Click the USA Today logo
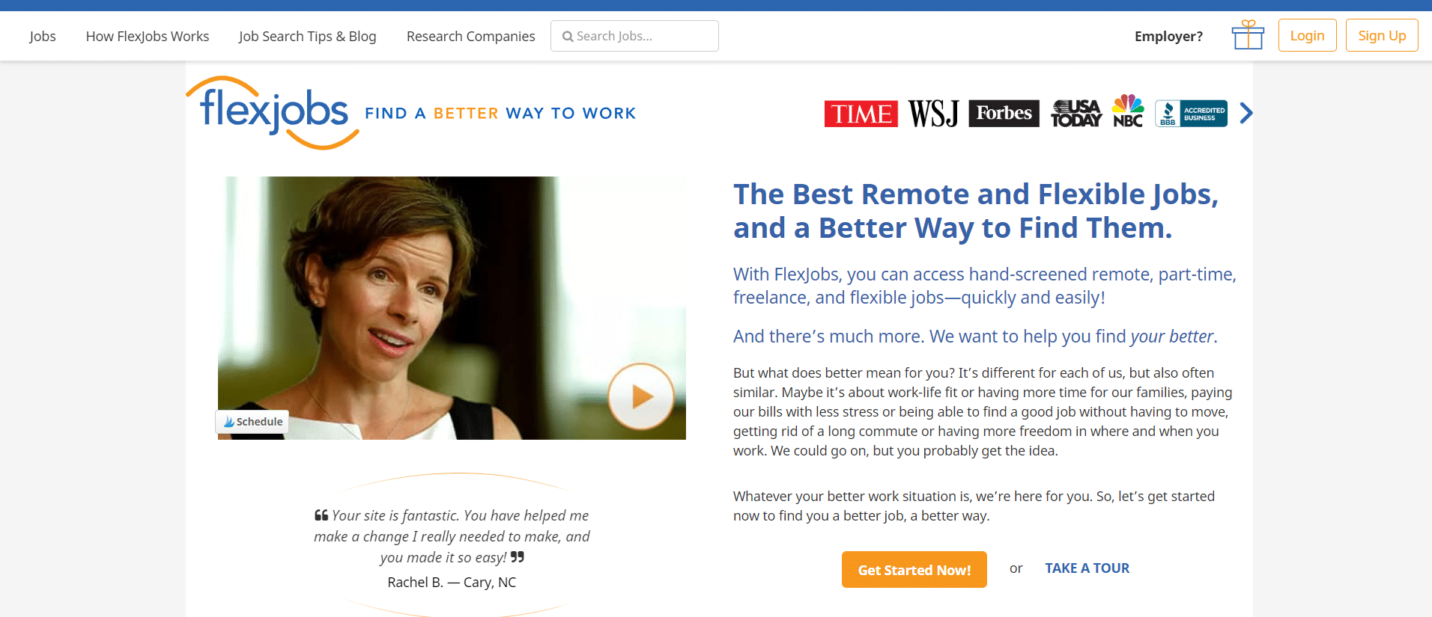This screenshot has width=1432, height=617. click(x=1076, y=114)
